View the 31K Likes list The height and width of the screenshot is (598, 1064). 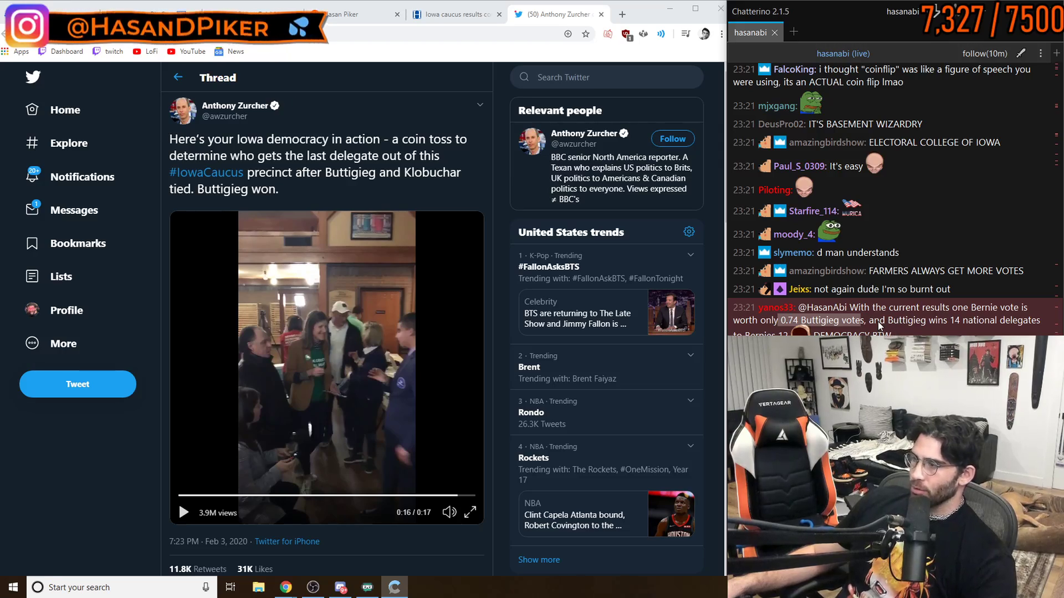(255, 569)
